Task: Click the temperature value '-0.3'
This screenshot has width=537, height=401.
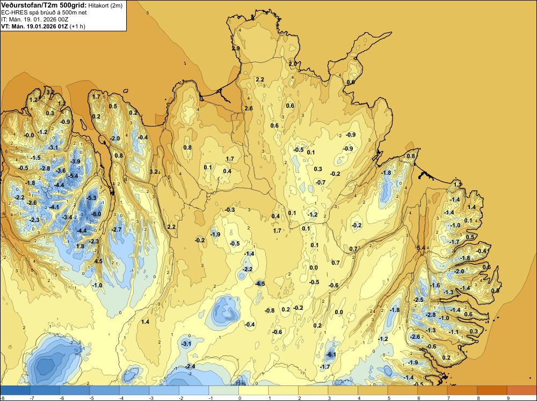Action: click(230, 210)
